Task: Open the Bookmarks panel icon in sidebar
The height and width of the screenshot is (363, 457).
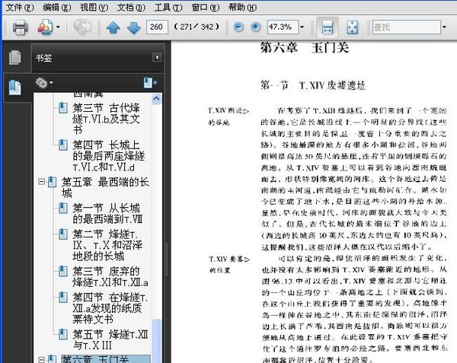Action: (x=15, y=88)
